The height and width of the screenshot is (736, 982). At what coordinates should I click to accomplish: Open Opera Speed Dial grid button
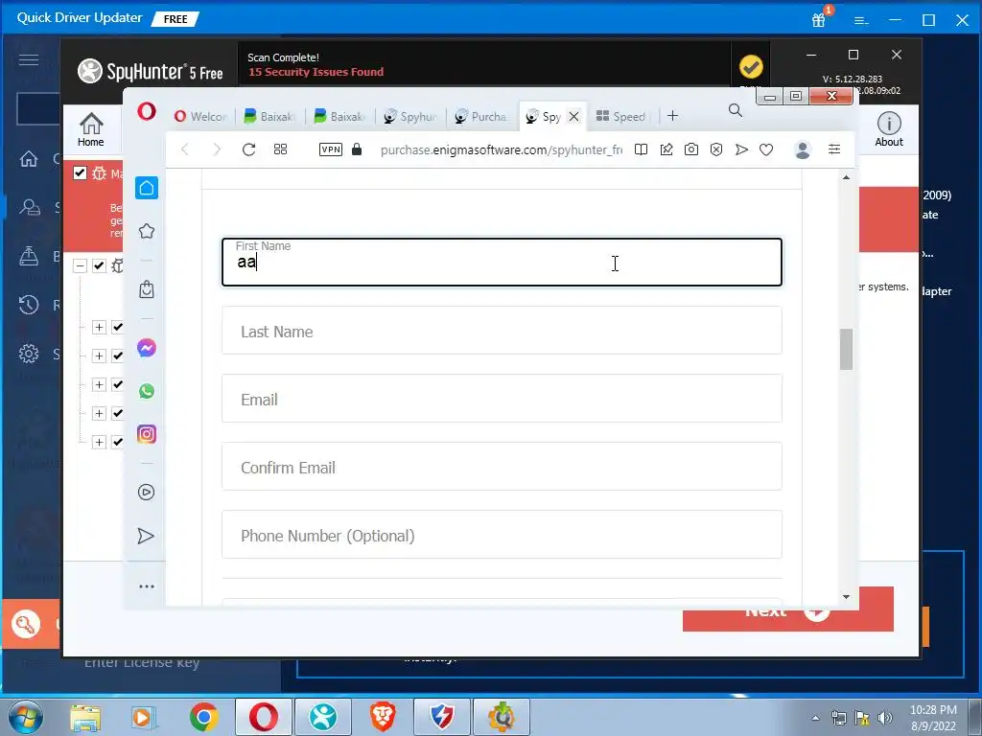281,149
